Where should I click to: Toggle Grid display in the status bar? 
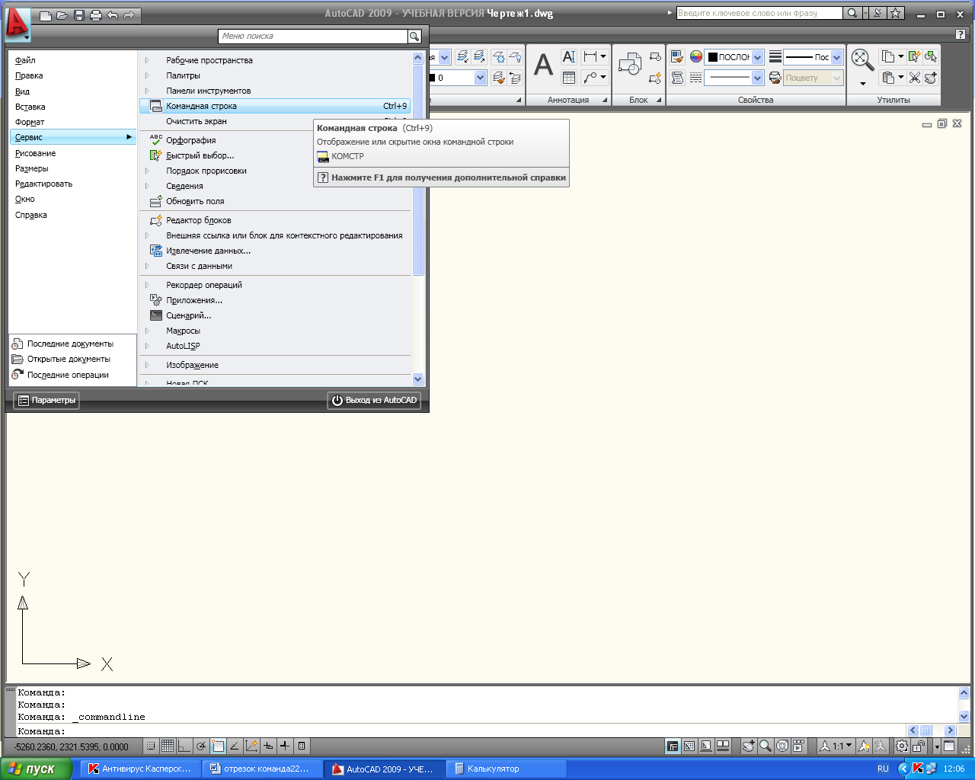[168, 746]
